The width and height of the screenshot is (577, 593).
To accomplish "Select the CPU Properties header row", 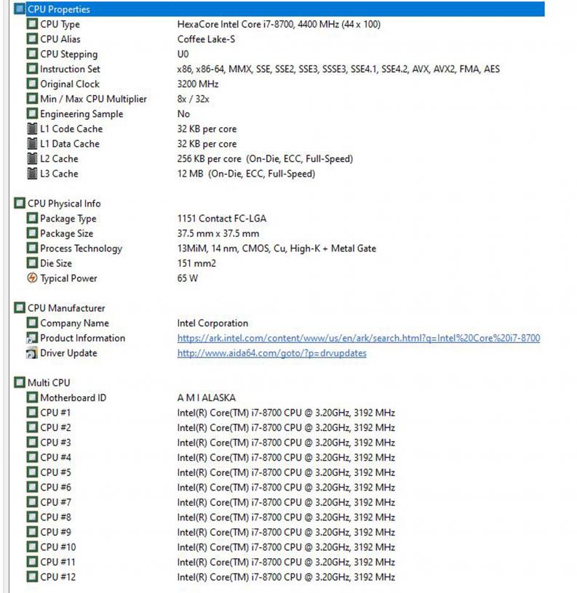I will [279, 9].
